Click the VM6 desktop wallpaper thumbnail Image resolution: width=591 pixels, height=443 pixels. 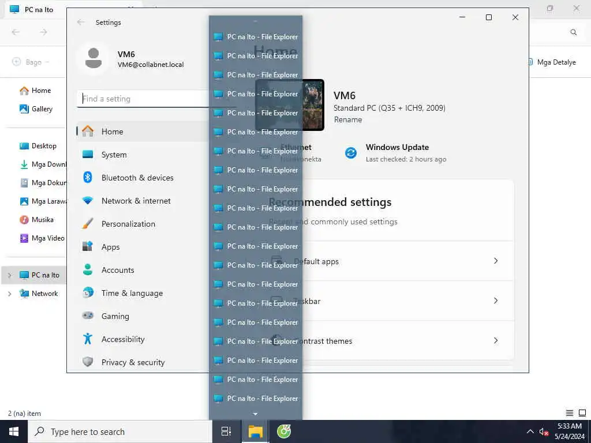(290, 105)
